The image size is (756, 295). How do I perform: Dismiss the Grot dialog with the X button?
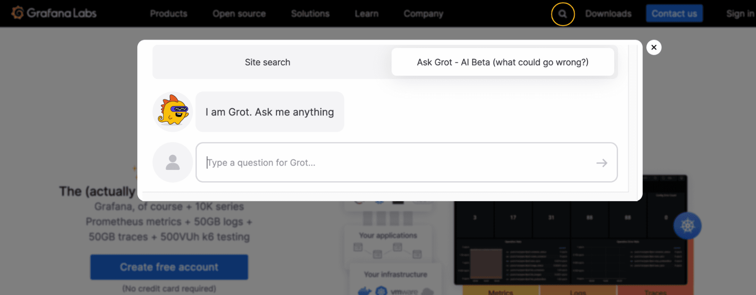(x=654, y=47)
